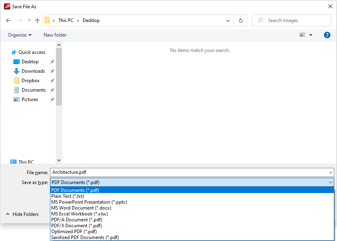Expand the view options arrow
337x241 pixels.
(x=311, y=35)
